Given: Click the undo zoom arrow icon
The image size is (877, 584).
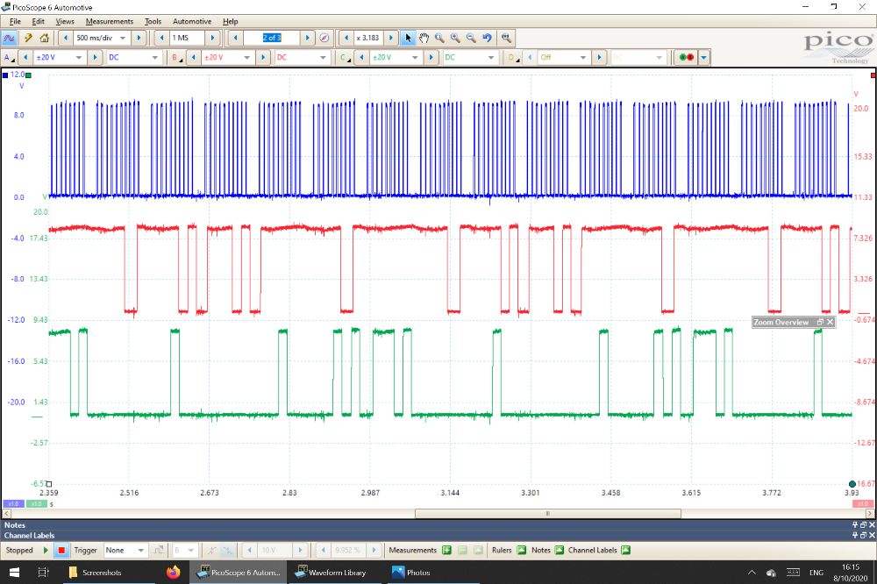Looking at the screenshot, I should (x=487, y=38).
